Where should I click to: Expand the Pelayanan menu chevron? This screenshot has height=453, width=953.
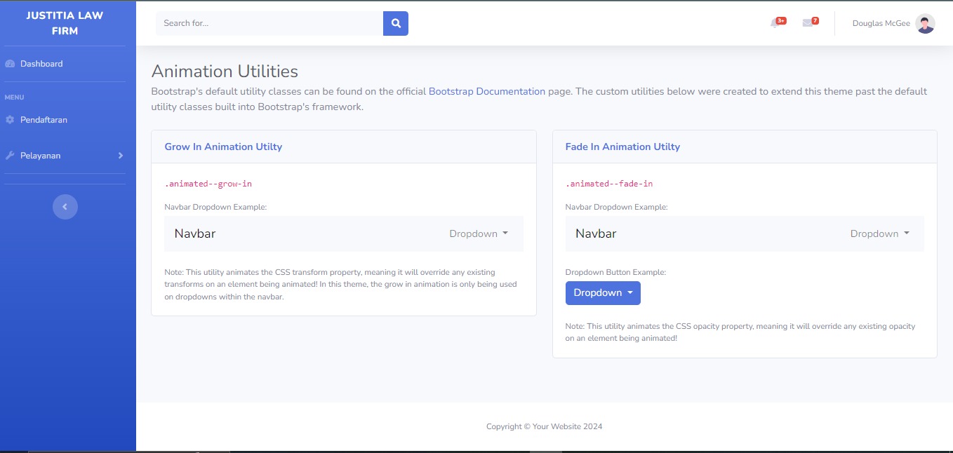click(120, 156)
